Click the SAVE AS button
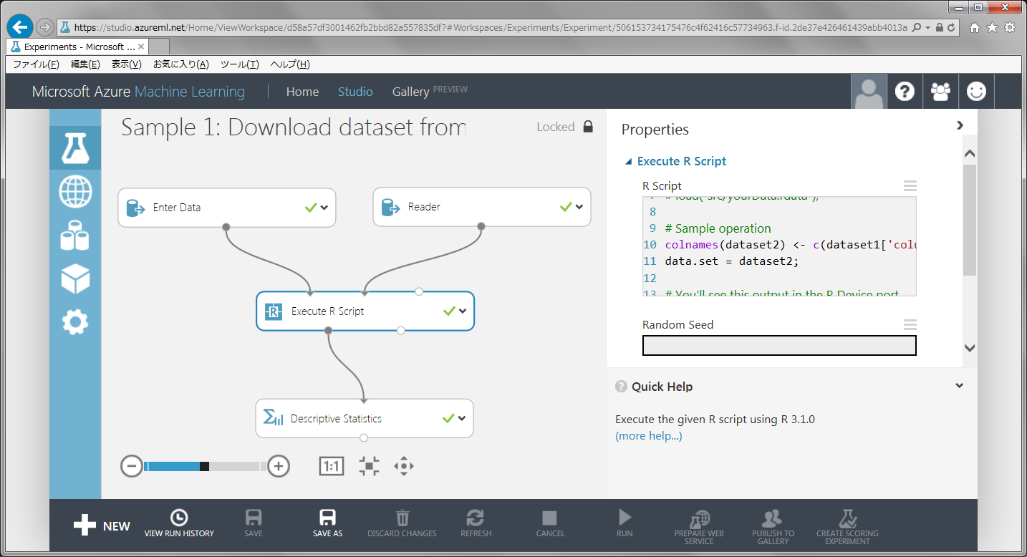1027x557 pixels. tap(327, 523)
